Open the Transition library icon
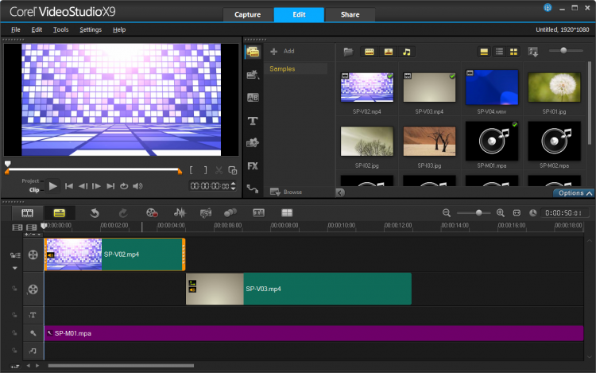The width and height of the screenshot is (596, 373). pyautogui.click(x=253, y=98)
